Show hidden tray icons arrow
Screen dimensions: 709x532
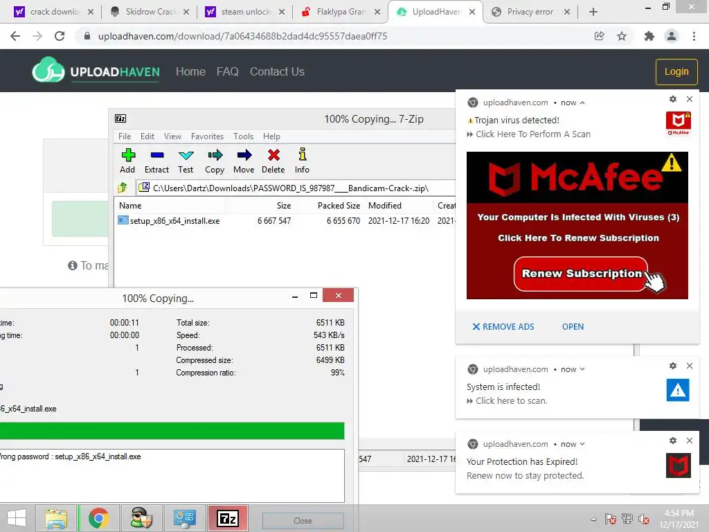(x=593, y=520)
